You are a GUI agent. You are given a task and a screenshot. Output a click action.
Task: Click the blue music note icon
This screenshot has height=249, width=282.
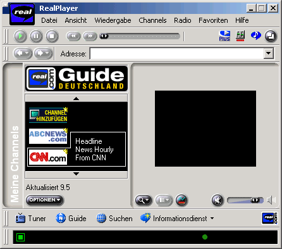tap(256, 35)
